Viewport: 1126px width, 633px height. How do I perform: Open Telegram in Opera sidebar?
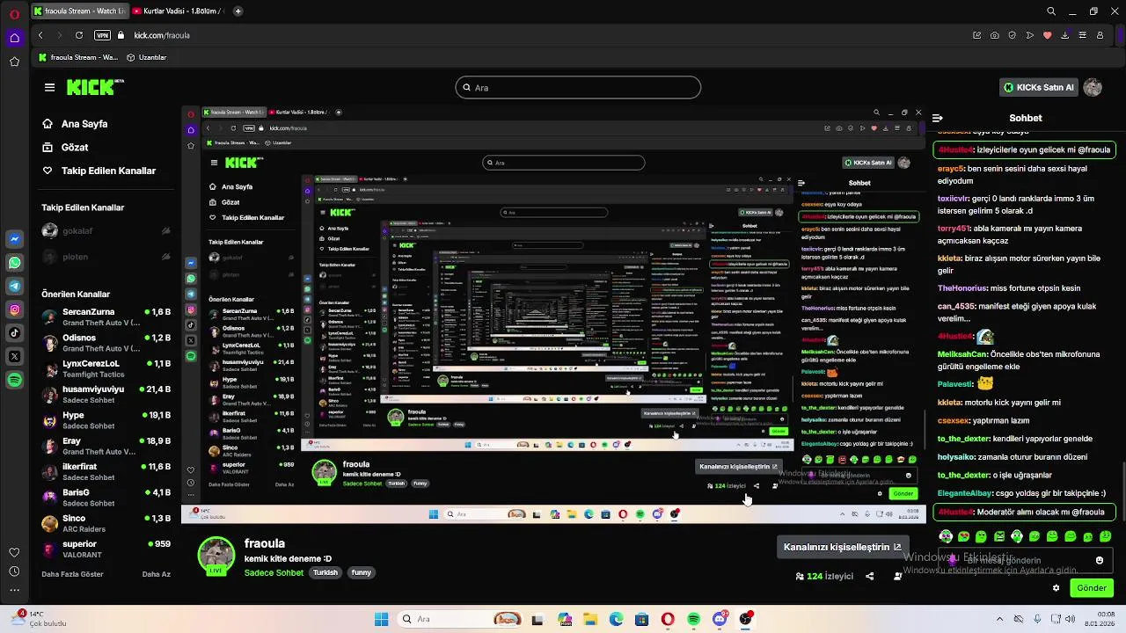pos(14,286)
